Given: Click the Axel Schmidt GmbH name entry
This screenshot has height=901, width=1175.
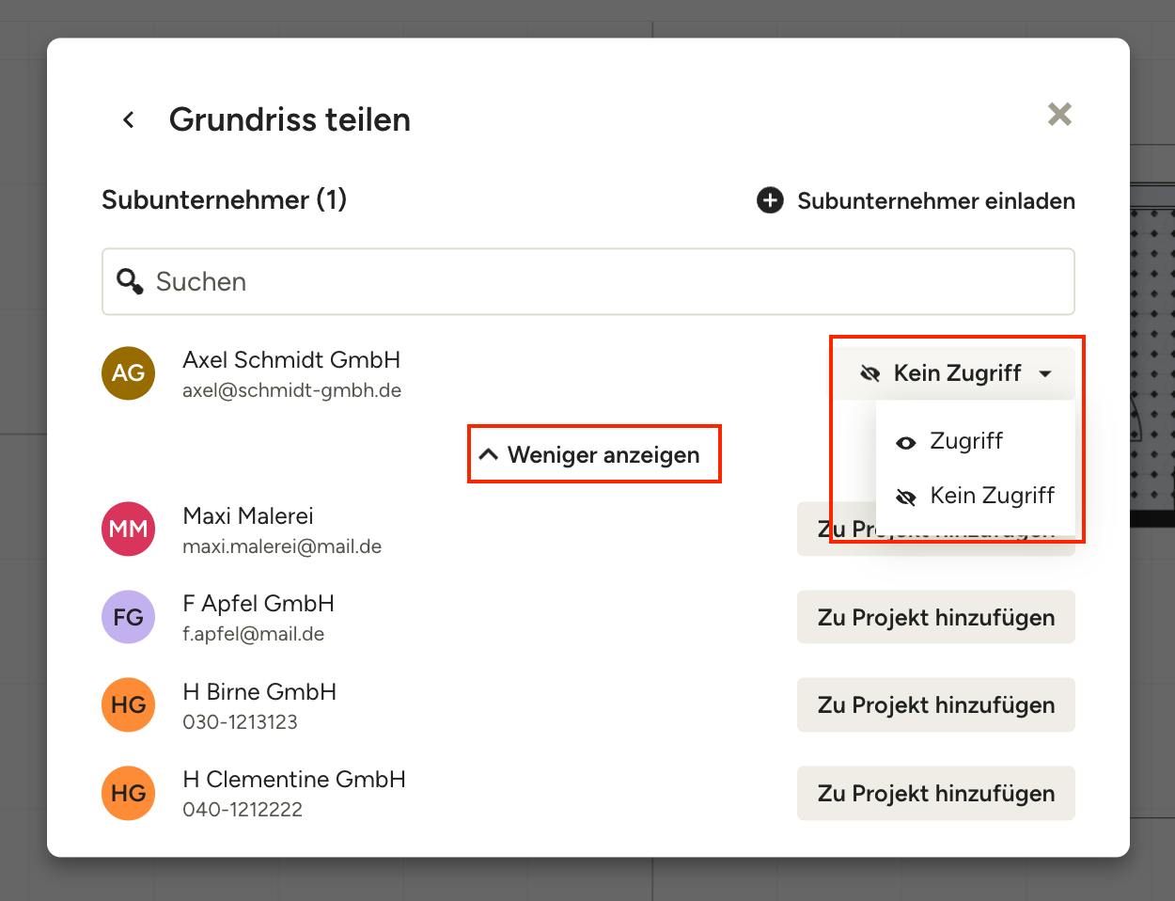Looking at the screenshot, I should 291,360.
